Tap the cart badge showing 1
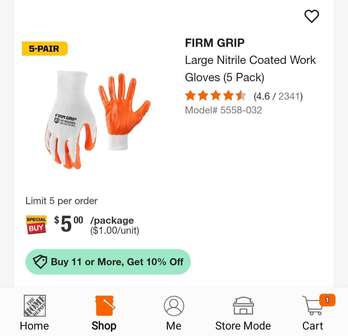 (327, 300)
